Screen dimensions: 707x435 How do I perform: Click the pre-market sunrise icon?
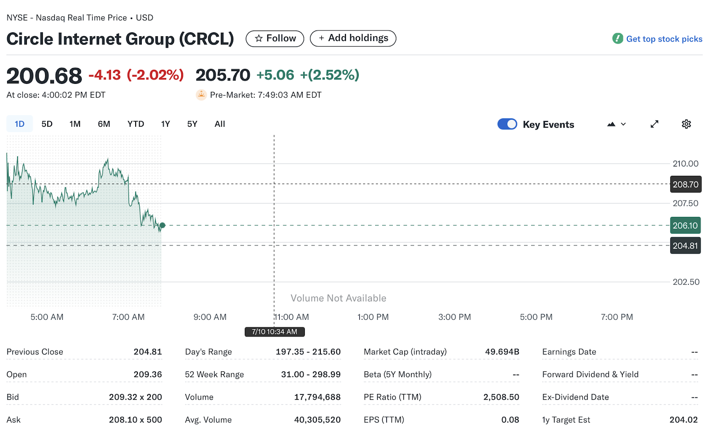(201, 95)
